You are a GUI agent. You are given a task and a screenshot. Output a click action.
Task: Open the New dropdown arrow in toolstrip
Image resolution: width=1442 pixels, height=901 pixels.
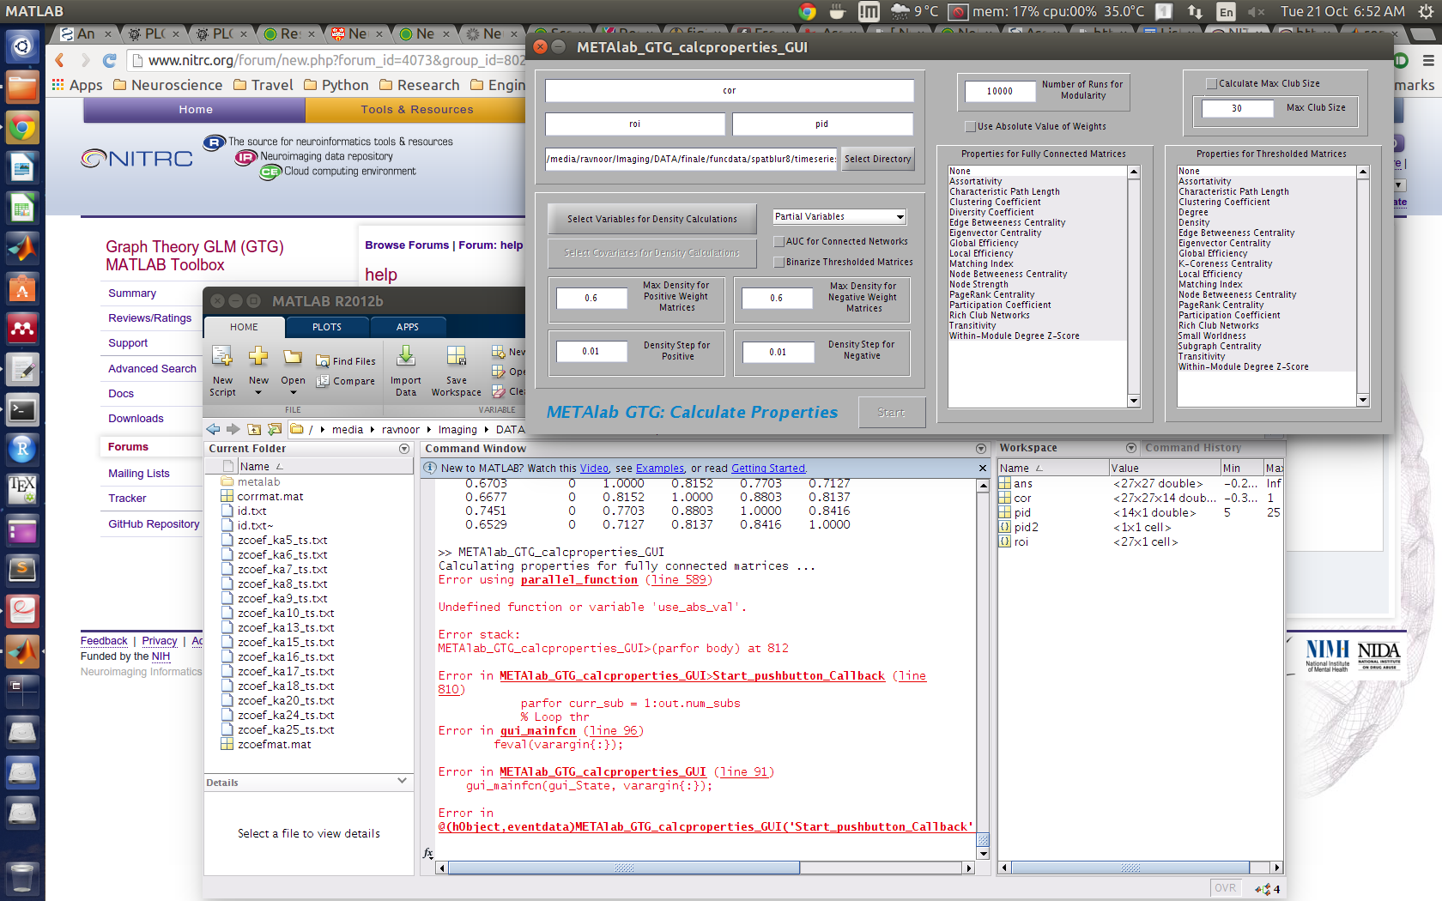coord(258,393)
